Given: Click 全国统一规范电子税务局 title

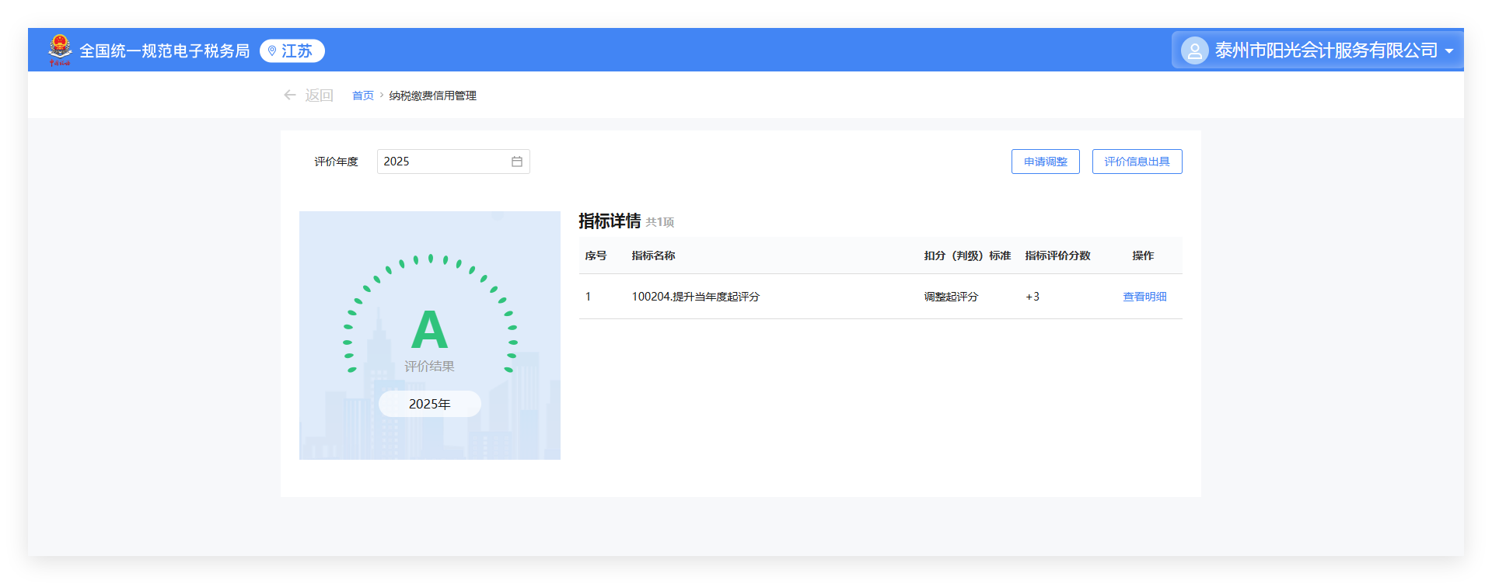Looking at the screenshot, I should (165, 50).
